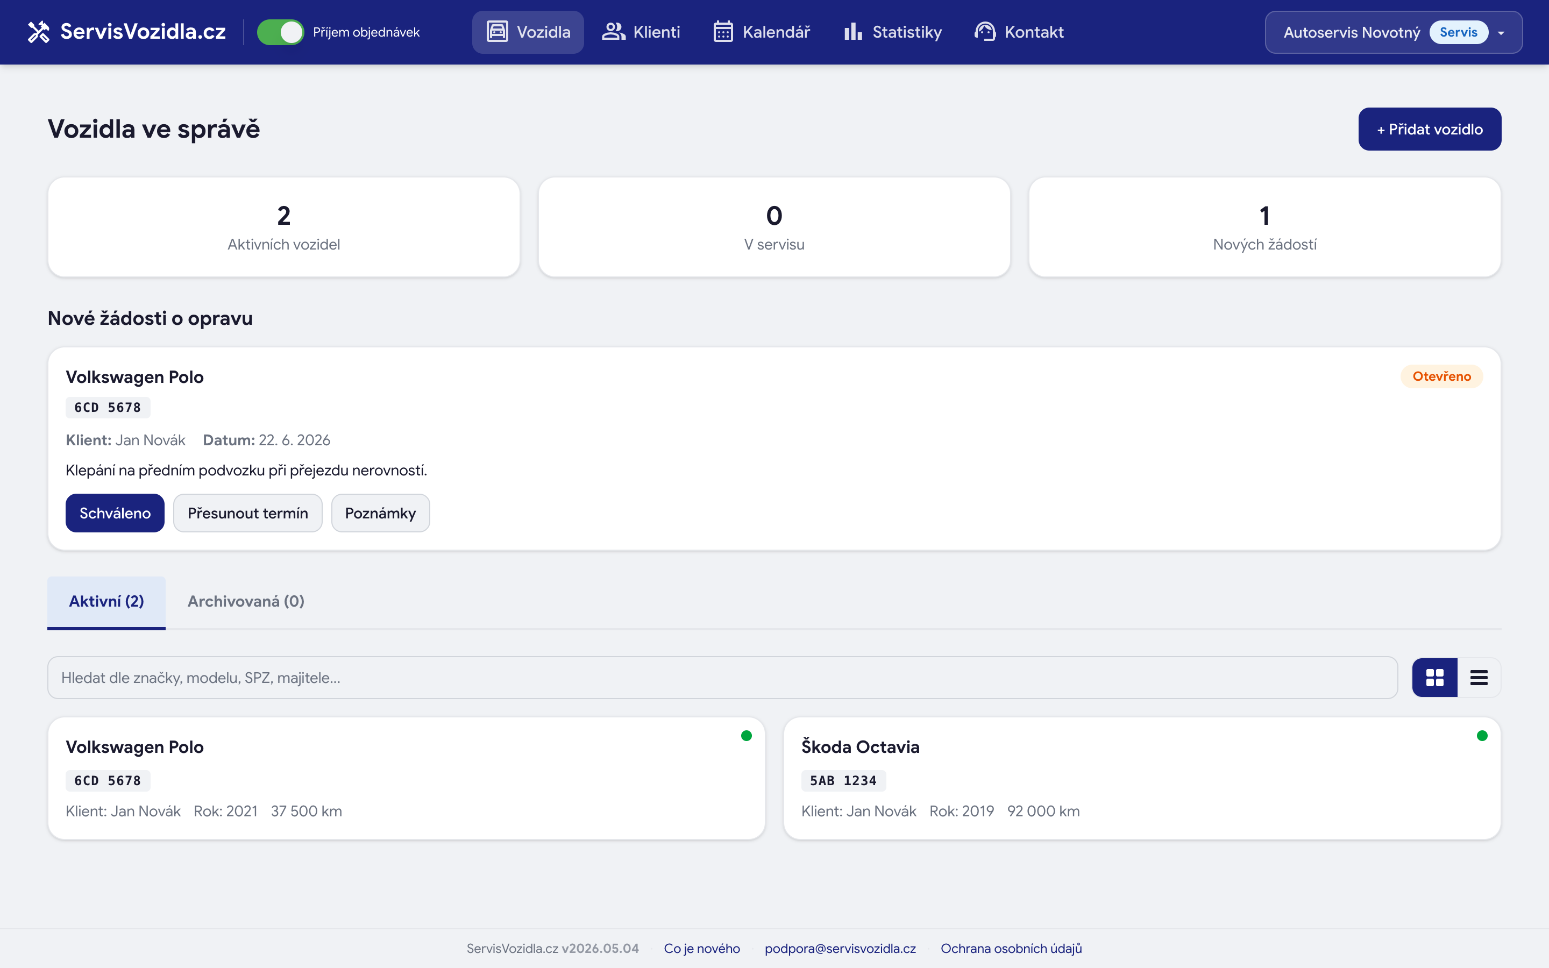
Task: Click the bar chart Statistiky icon
Action: pos(852,32)
